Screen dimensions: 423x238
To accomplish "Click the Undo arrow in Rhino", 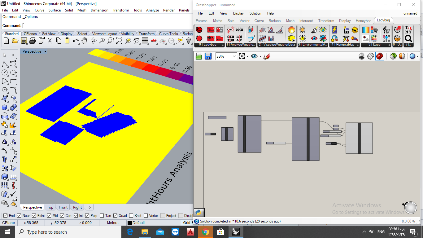I will point(76,41).
